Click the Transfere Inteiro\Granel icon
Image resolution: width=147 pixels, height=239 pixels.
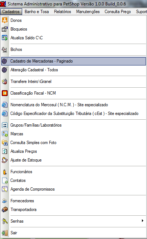point(5,81)
